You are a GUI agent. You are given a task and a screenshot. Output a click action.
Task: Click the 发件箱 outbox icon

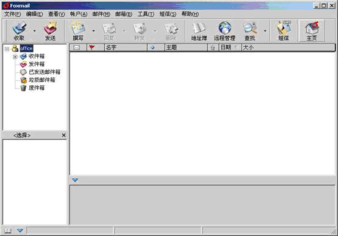pos(23,64)
